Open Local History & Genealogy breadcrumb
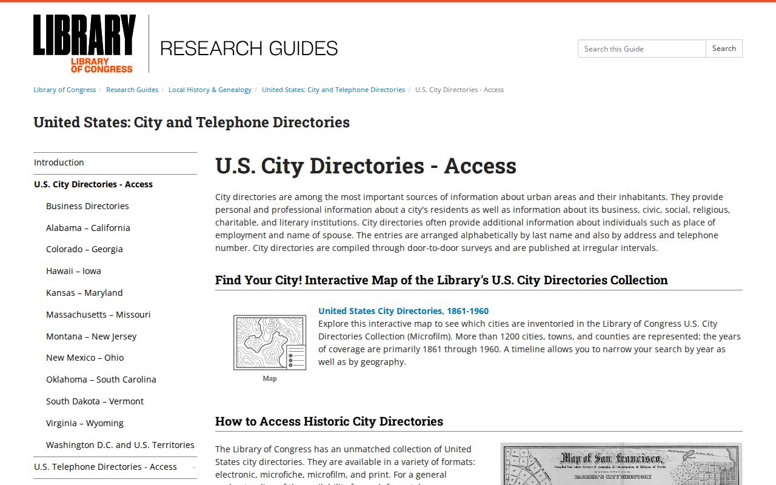Image resolution: width=776 pixels, height=485 pixels. coord(210,90)
